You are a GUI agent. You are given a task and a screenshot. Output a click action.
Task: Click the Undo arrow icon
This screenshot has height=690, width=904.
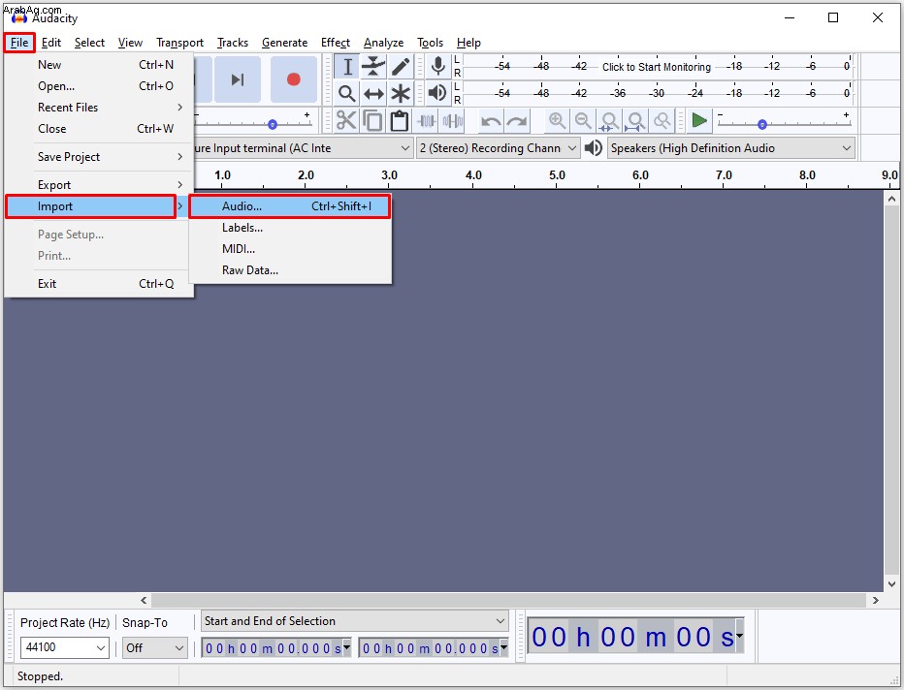491,121
